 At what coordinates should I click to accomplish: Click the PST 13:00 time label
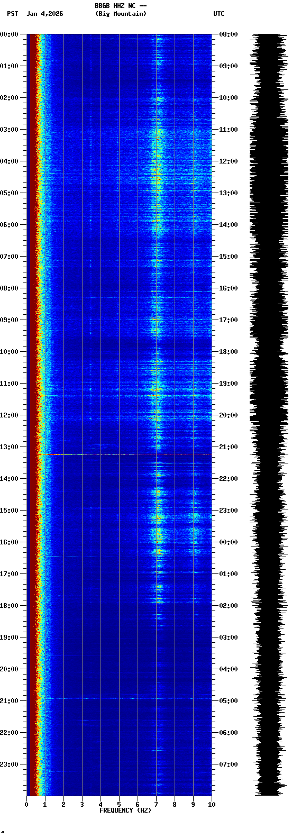(10, 447)
